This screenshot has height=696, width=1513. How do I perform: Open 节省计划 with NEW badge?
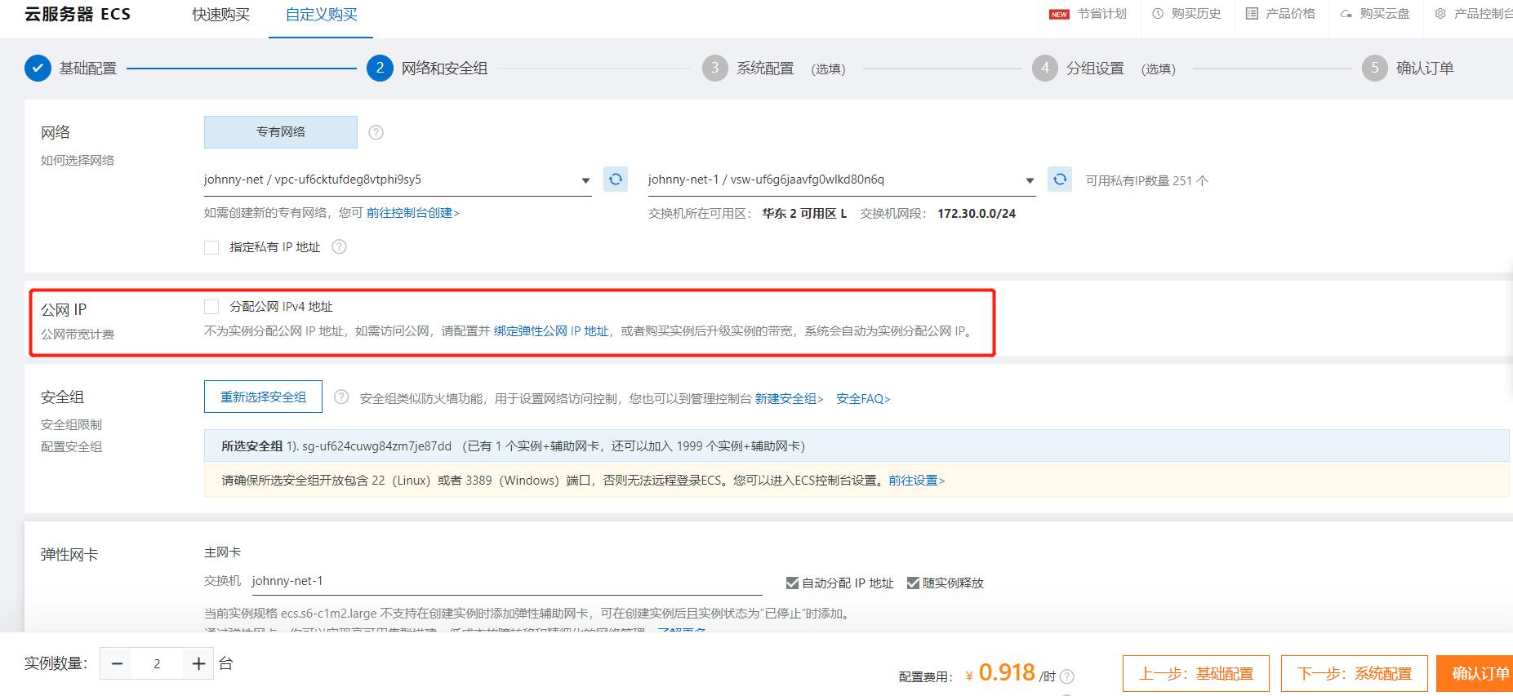pos(1088,14)
